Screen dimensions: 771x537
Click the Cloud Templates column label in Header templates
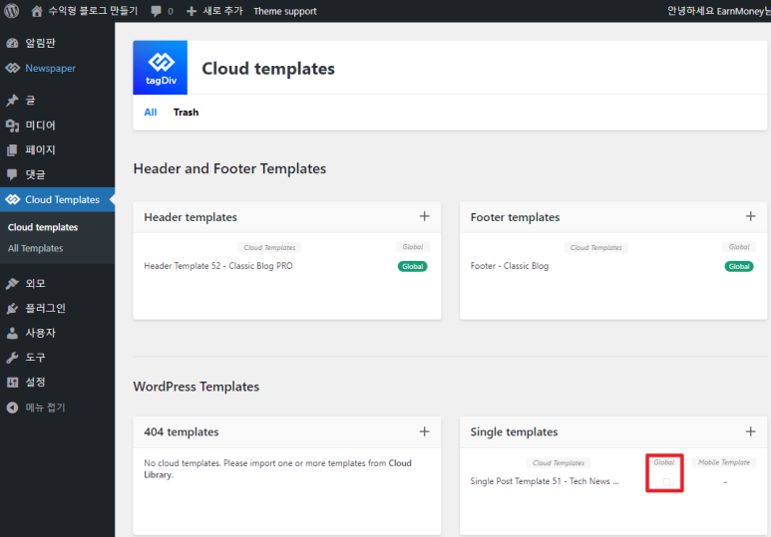coord(269,248)
